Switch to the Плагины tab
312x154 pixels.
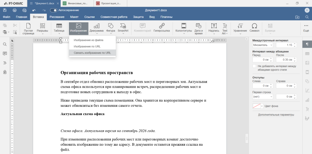(x=166, y=17)
